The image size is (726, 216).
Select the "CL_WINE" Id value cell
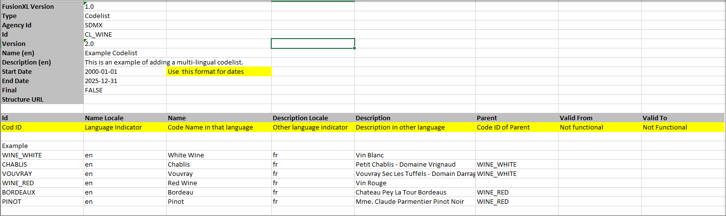125,35
